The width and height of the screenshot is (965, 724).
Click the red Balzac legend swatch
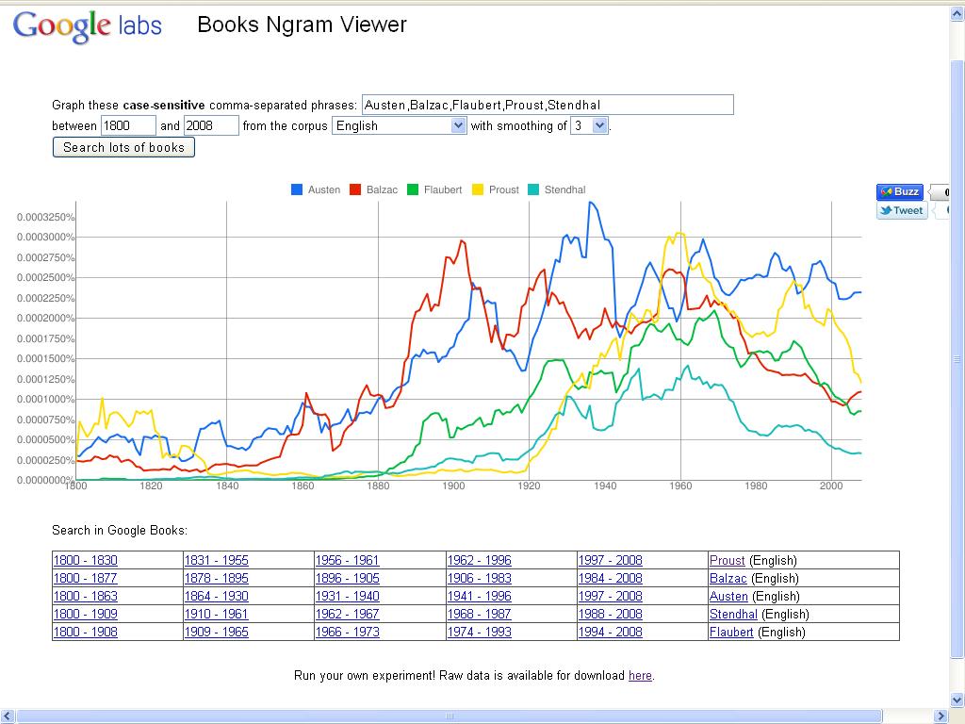click(355, 189)
